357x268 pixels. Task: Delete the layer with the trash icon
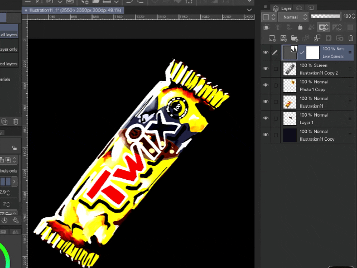coord(351,39)
